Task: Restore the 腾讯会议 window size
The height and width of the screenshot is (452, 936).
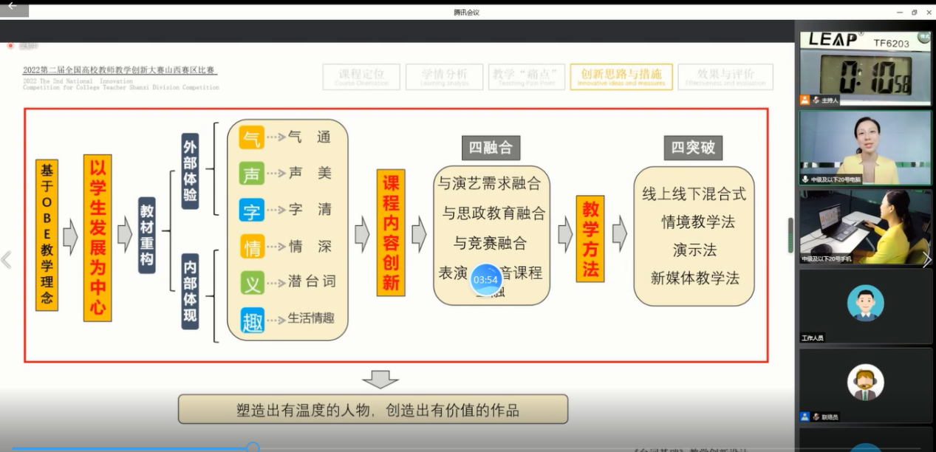Action: point(915,13)
